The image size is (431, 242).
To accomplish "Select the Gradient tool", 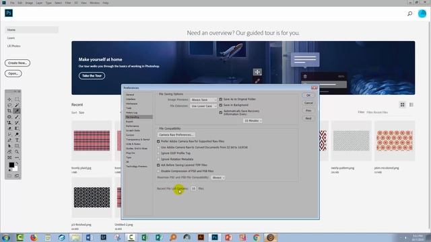I will tap(17, 128).
